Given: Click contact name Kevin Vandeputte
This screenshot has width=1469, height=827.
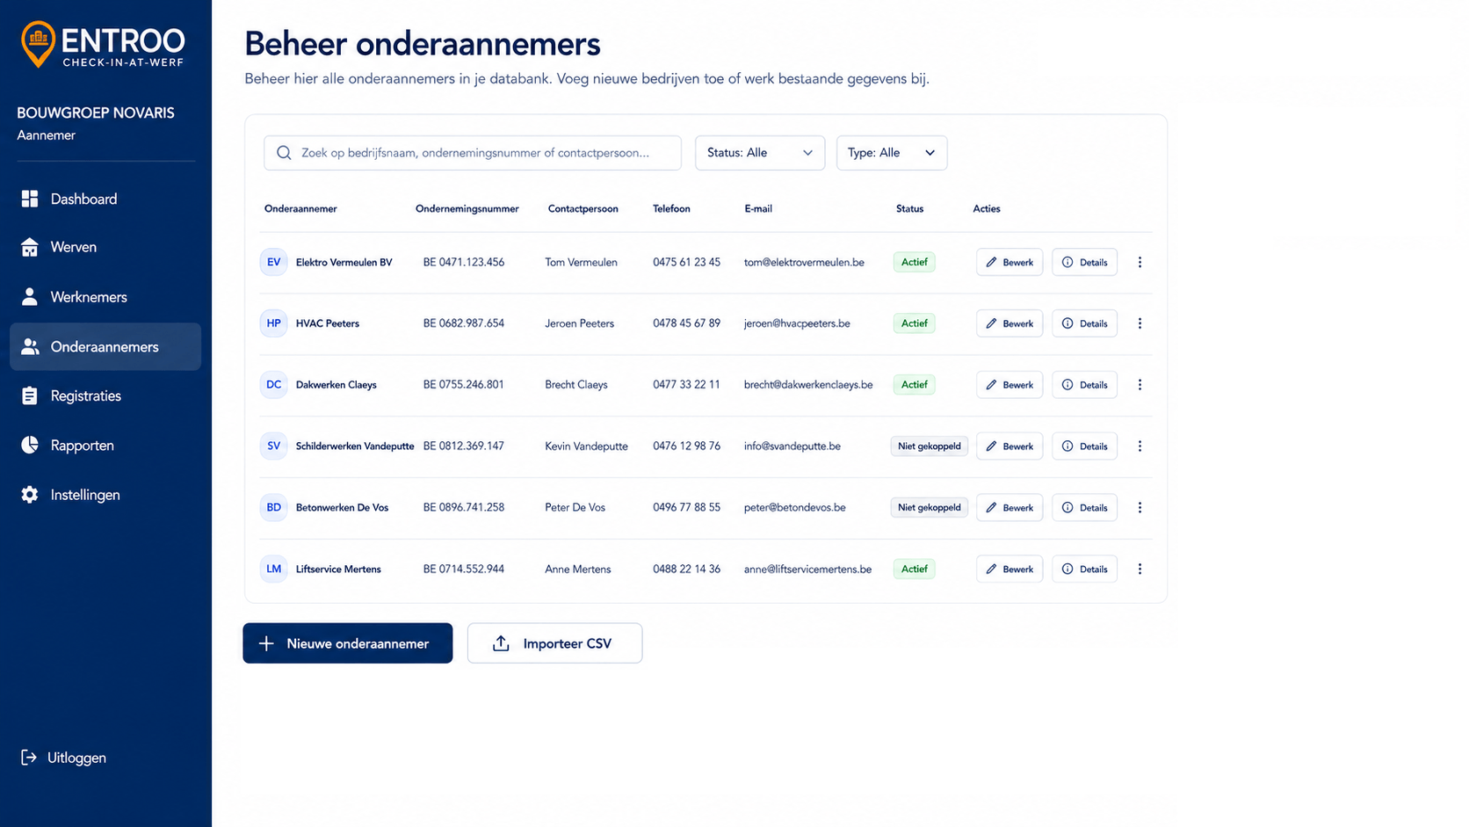Looking at the screenshot, I should [x=586, y=446].
